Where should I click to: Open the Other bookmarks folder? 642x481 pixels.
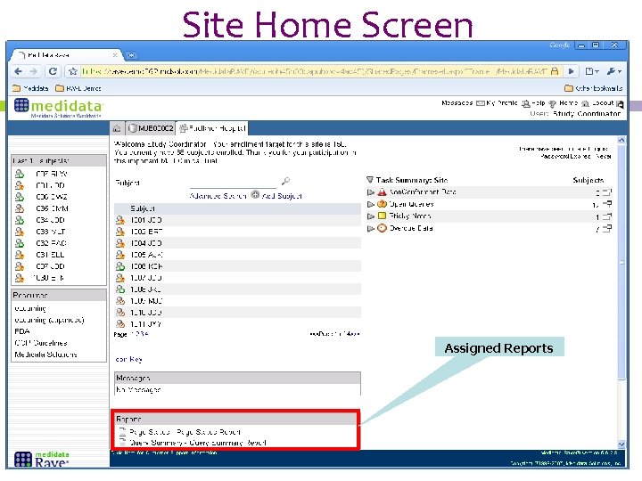tap(593, 88)
